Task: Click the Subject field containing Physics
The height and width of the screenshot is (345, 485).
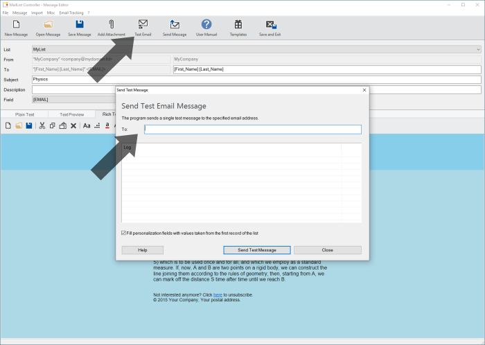Action: (x=256, y=80)
